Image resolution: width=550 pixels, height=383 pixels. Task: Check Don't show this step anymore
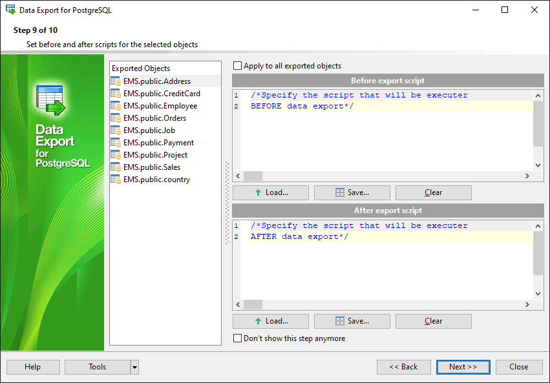[238, 338]
